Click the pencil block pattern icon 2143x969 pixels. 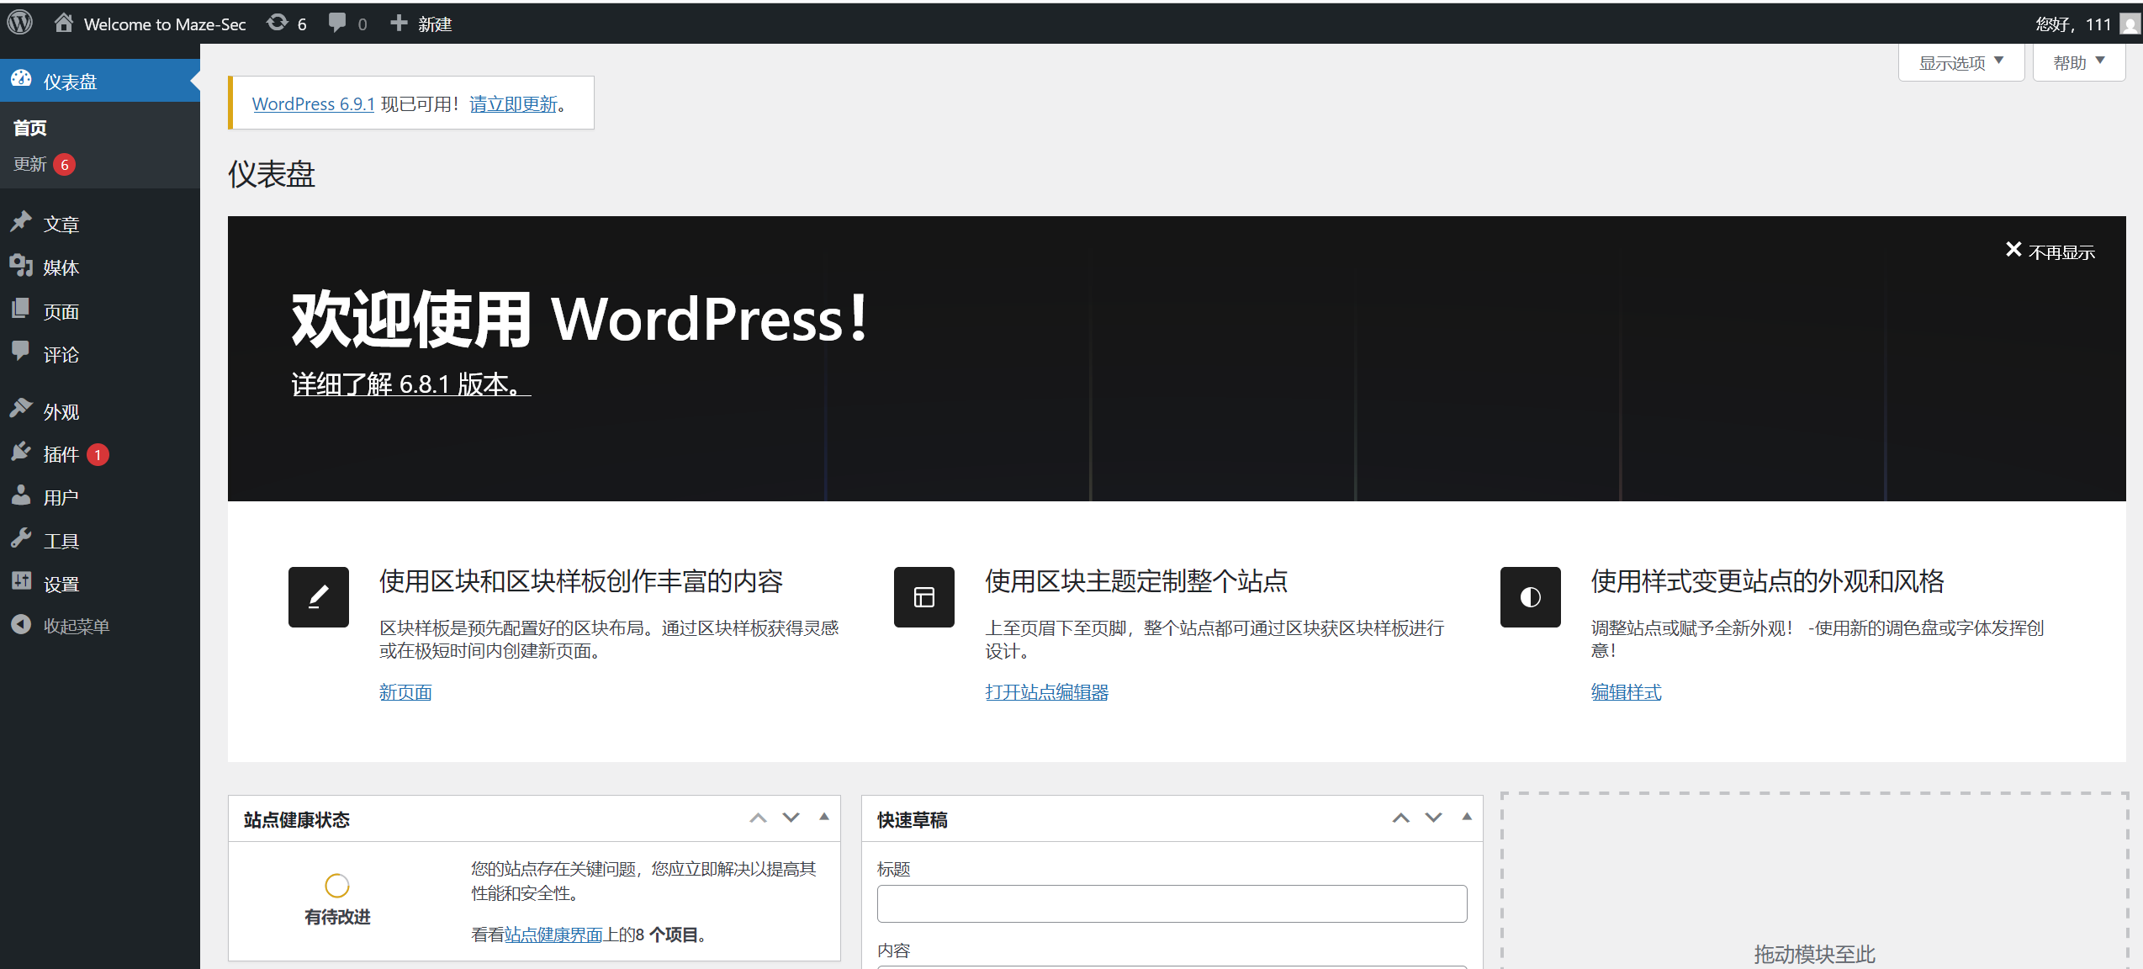tap(318, 597)
